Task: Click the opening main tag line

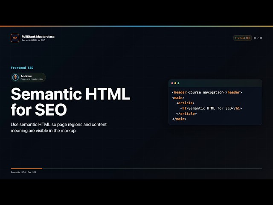Action: point(178,98)
